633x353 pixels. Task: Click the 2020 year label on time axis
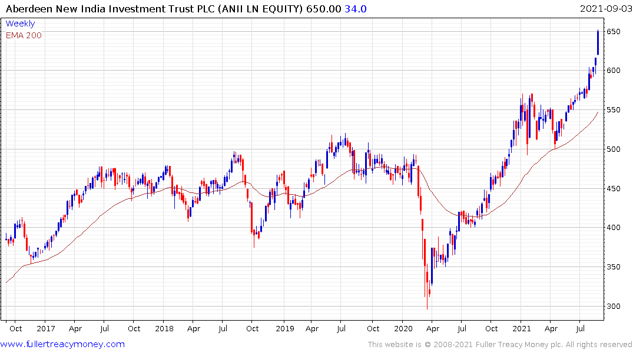[x=403, y=328]
